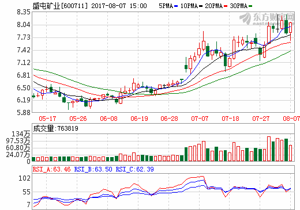Click the 05-17 date label

(47, 119)
